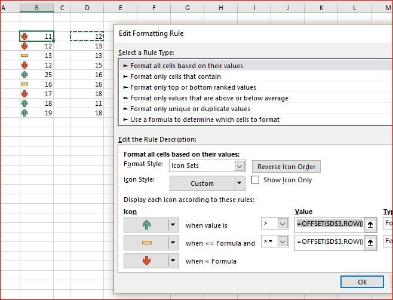393x300 pixels.
Task: Select column B header
Action: (x=36, y=8)
